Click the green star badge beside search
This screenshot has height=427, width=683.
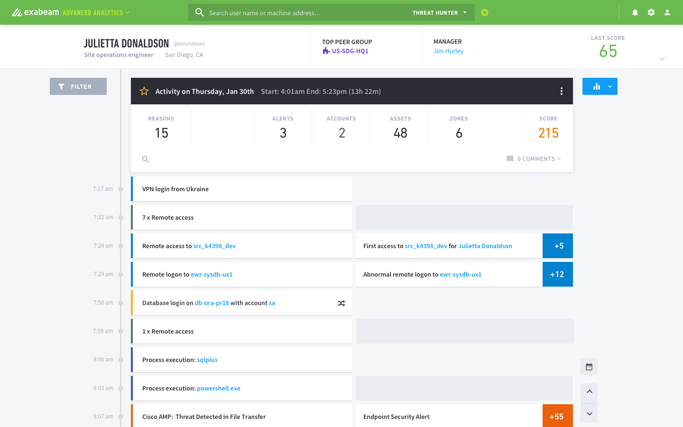[484, 12]
